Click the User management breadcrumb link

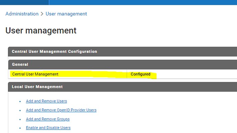[66, 14]
